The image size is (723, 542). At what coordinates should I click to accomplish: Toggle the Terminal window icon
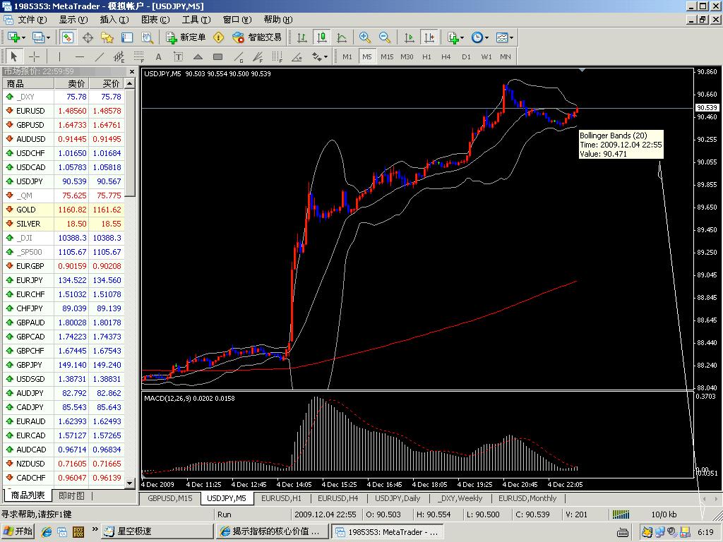[x=127, y=37]
